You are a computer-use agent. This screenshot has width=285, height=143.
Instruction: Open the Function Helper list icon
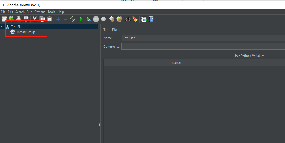pos(144,19)
